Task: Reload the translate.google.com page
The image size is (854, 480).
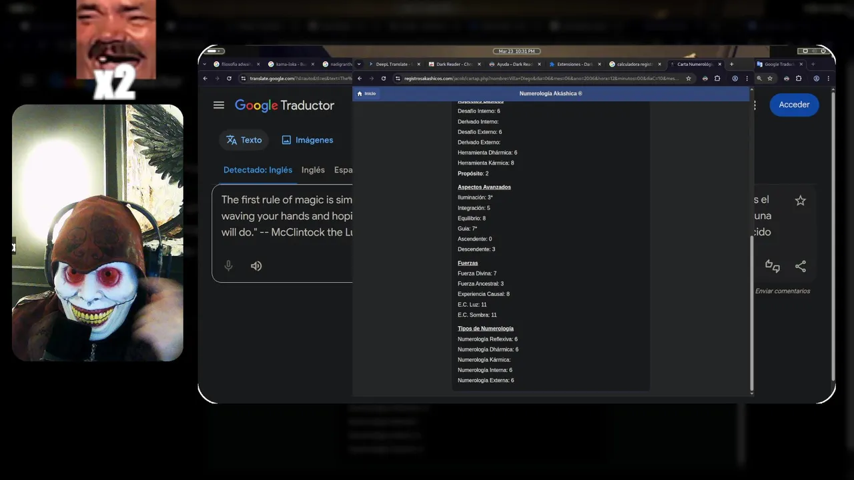Action: pos(229,78)
